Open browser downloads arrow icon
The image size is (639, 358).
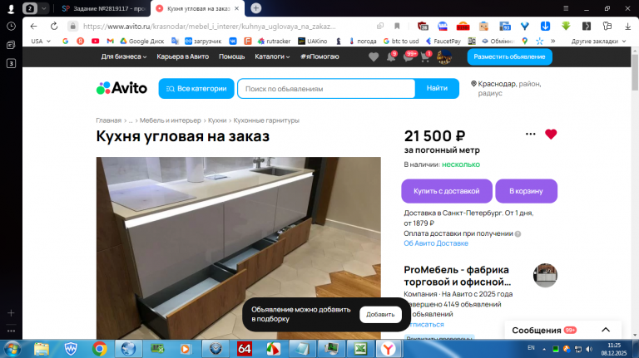[x=627, y=26]
